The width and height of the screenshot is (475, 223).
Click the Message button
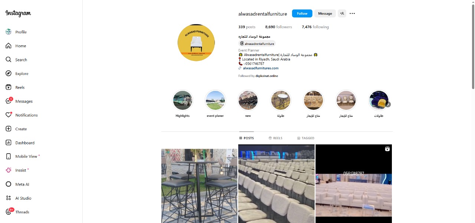coord(325,13)
